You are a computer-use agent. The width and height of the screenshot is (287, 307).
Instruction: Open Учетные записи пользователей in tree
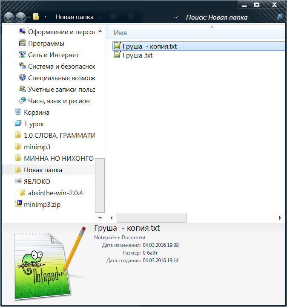[x=61, y=89]
